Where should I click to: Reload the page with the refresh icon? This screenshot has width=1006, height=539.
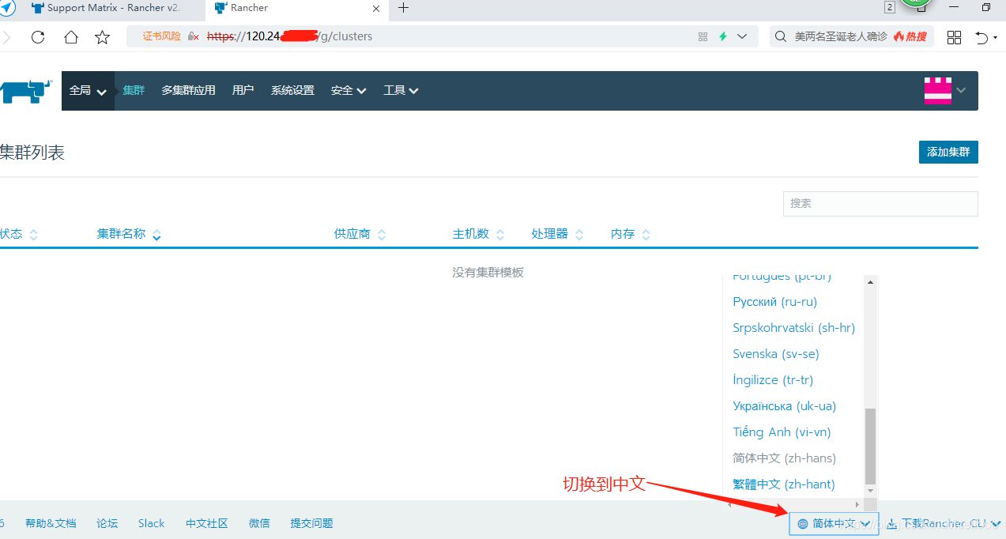37,36
